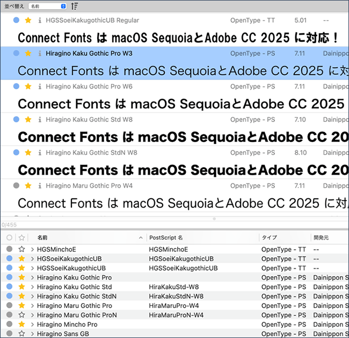Click the activation status column header circle

click(9, 238)
